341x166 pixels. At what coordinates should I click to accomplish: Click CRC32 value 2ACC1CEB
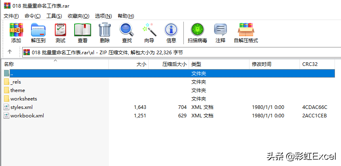pyautogui.click(x=314, y=116)
